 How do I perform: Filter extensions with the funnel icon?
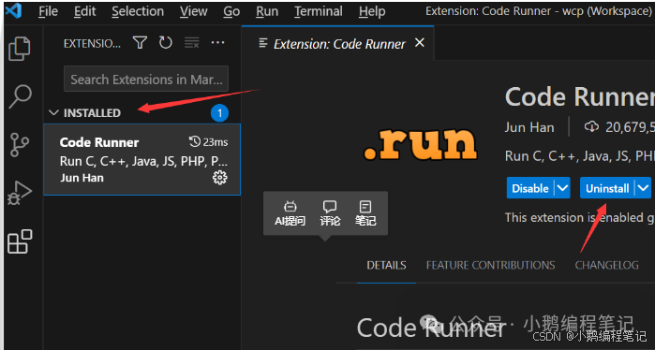click(140, 42)
